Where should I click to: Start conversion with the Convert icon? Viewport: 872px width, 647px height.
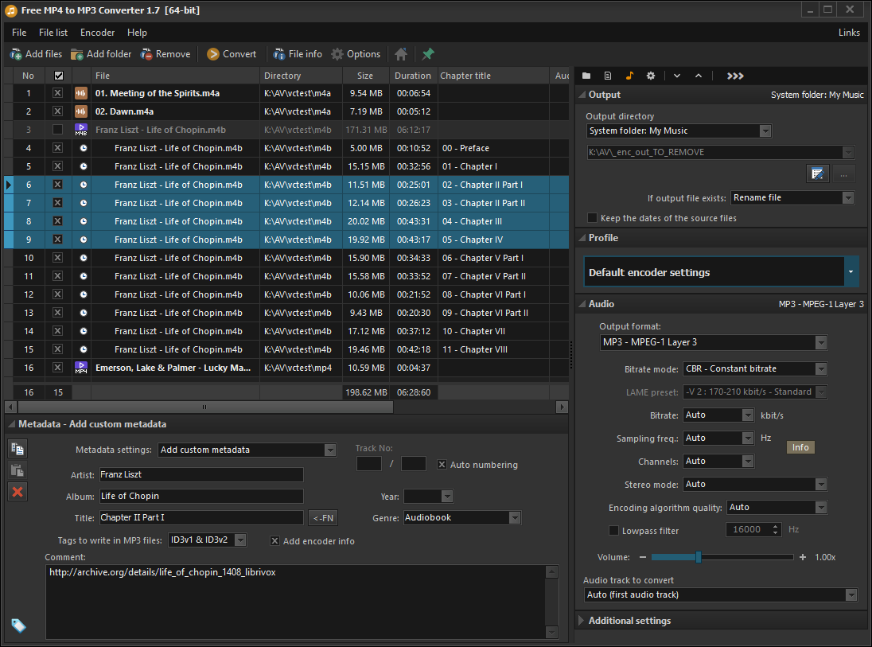click(213, 54)
